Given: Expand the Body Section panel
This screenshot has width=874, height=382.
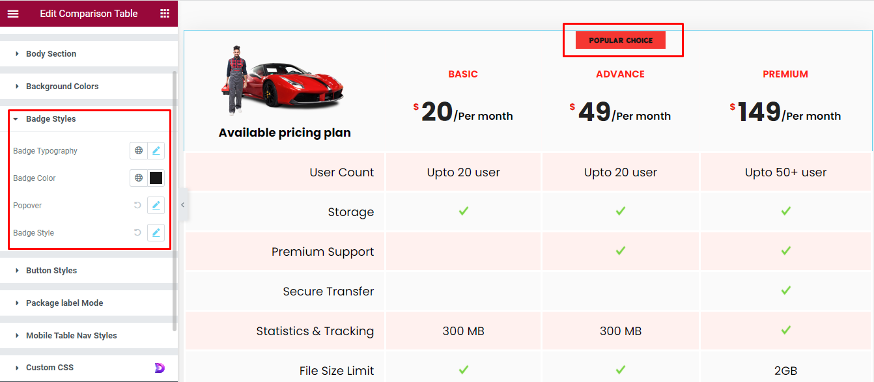Looking at the screenshot, I should [x=51, y=54].
